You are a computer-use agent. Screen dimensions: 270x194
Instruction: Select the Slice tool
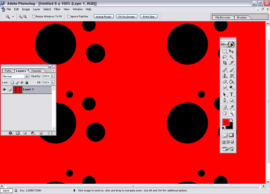pyautogui.click(x=232, y=63)
